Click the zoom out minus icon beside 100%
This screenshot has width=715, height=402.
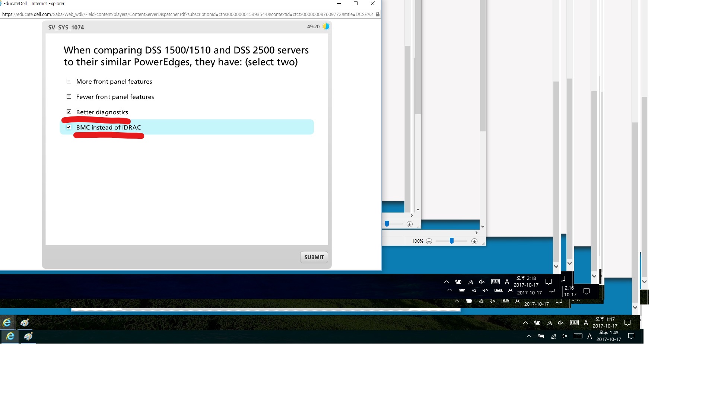click(x=429, y=241)
